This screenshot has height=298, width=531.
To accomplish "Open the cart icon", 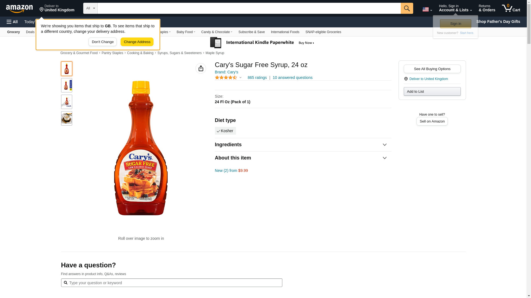I will pos(511,8).
